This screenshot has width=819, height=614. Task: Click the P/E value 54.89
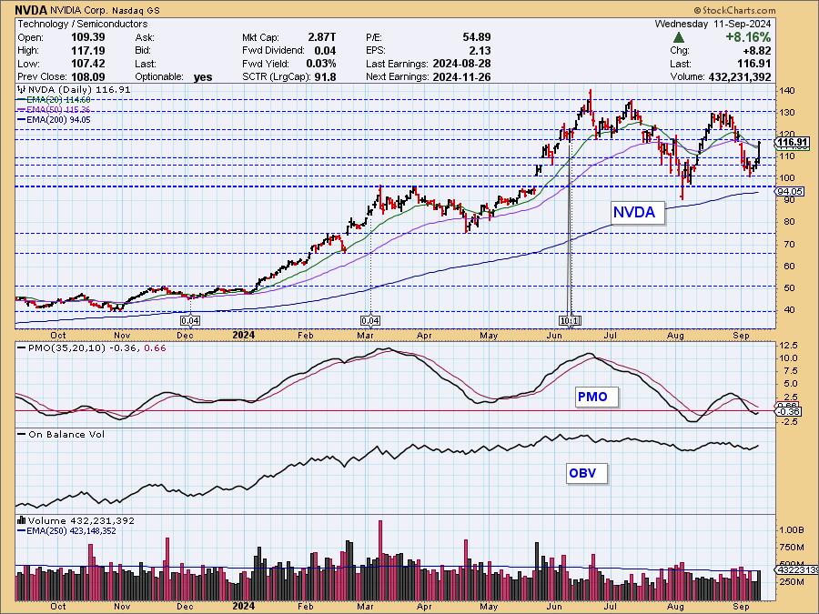click(476, 37)
